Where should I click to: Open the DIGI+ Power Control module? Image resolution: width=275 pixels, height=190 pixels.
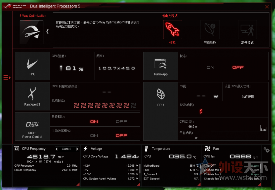pos(32,127)
